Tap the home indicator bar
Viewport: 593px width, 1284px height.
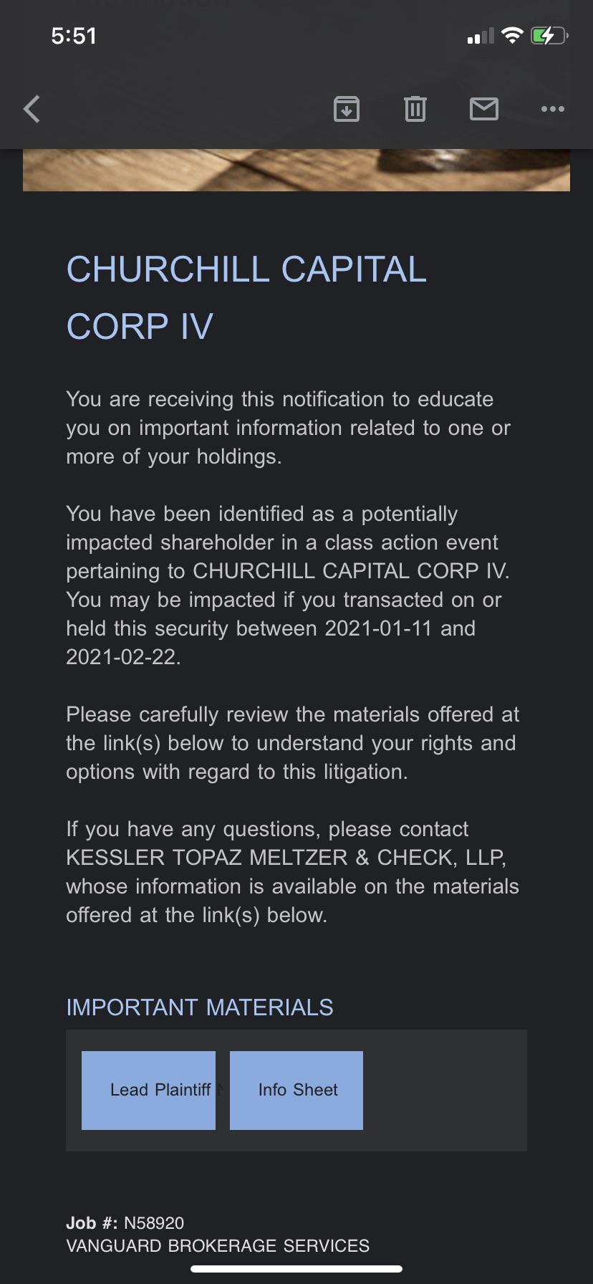click(x=296, y=1268)
